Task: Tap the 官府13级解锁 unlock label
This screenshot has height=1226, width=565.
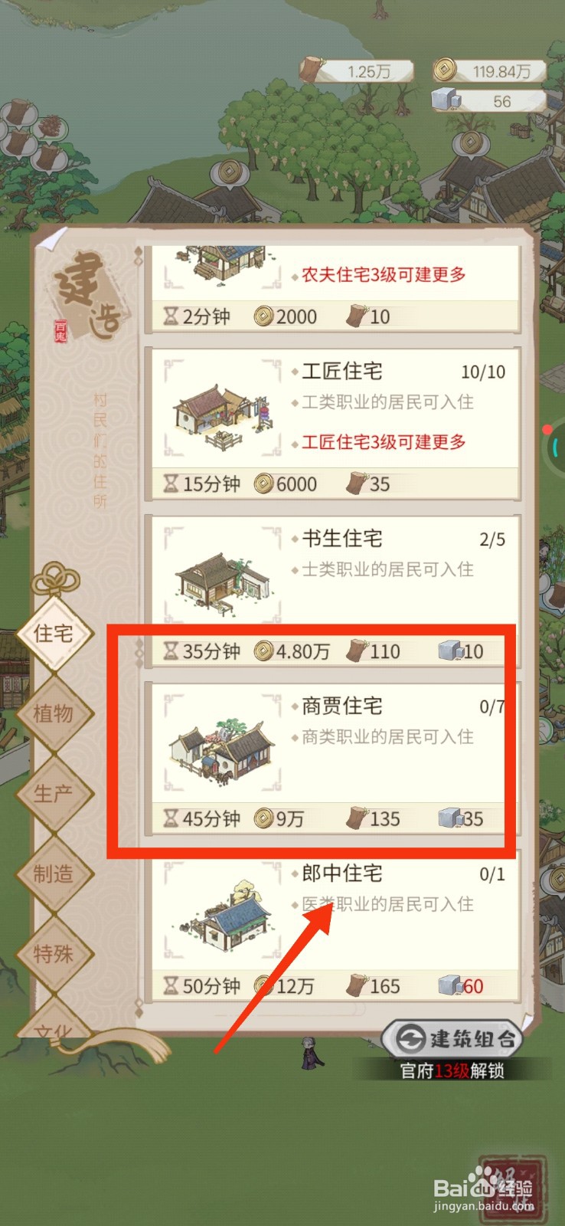Action: pos(452,1071)
